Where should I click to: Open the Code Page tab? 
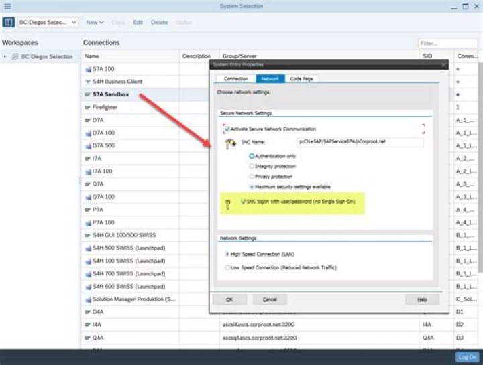coord(301,78)
